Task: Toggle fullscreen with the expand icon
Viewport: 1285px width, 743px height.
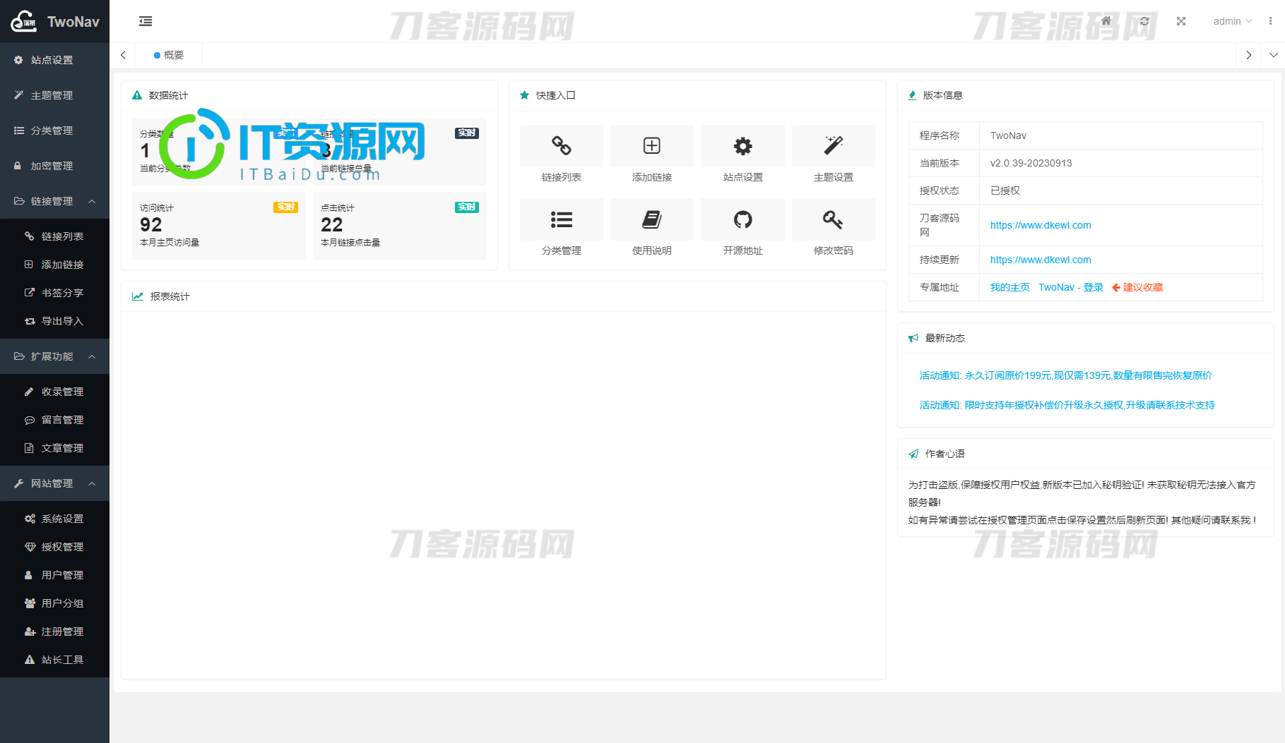Action: (1181, 21)
